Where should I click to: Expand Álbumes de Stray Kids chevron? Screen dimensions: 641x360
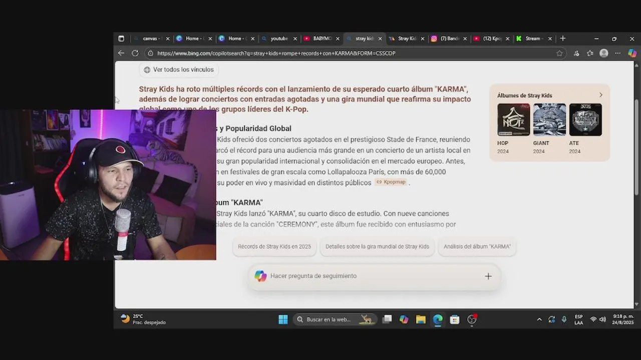(601, 95)
